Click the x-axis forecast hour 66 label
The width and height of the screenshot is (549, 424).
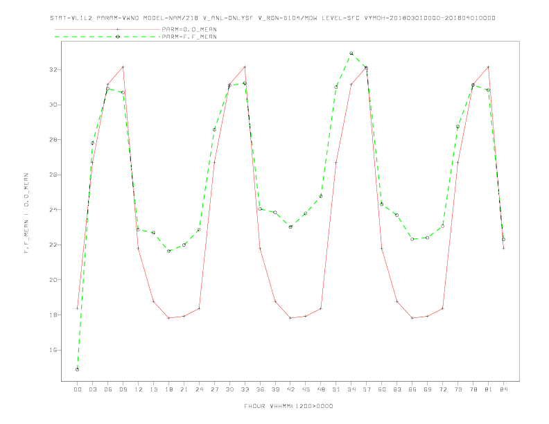(412, 389)
